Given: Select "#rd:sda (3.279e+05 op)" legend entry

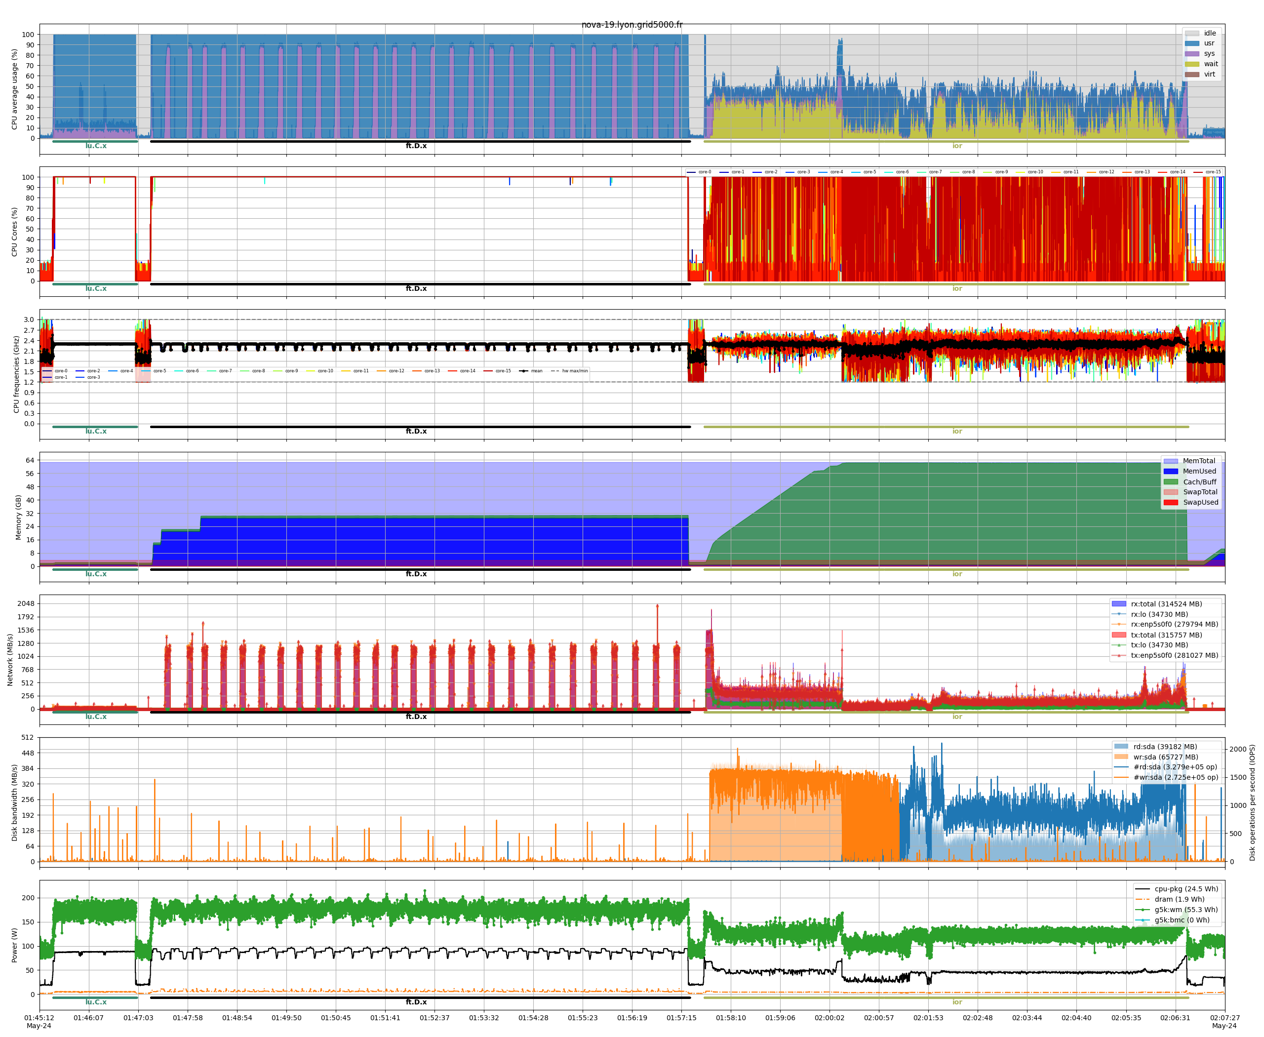Looking at the screenshot, I should (1175, 767).
